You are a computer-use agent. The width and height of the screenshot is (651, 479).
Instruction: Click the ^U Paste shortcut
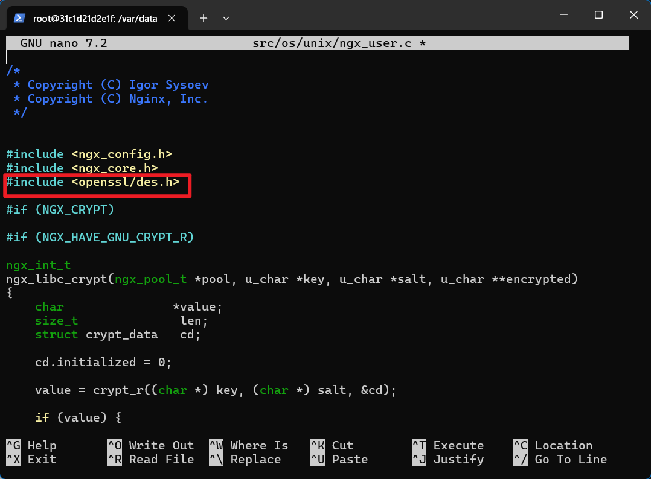pyautogui.click(x=339, y=460)
